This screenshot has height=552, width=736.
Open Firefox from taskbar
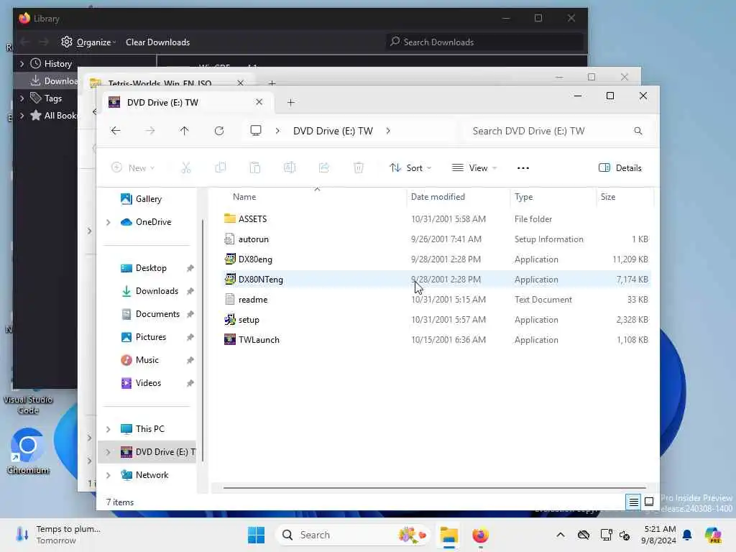(480, 535)
